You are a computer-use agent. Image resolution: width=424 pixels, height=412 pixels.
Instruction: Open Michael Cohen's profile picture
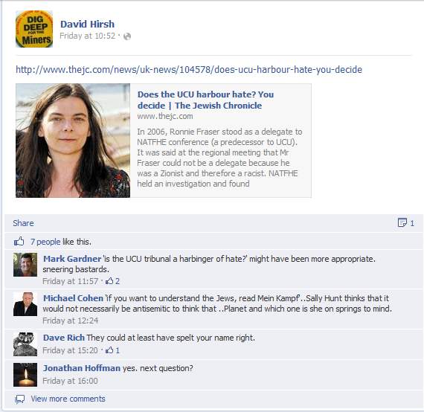tap(25, 304)
